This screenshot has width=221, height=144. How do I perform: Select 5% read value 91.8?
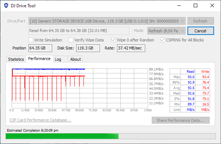[x=191, y=99]
